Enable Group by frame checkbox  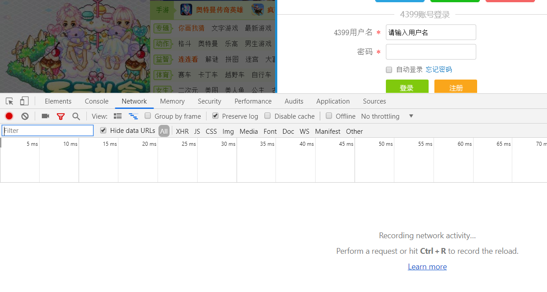point(148,116)
